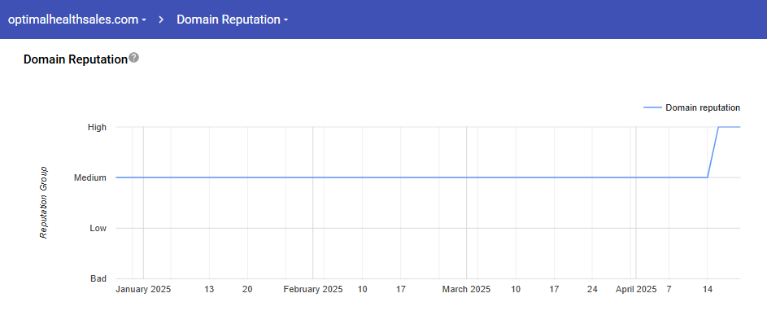Click the rising line segment reaching High

tap(713, 152)
